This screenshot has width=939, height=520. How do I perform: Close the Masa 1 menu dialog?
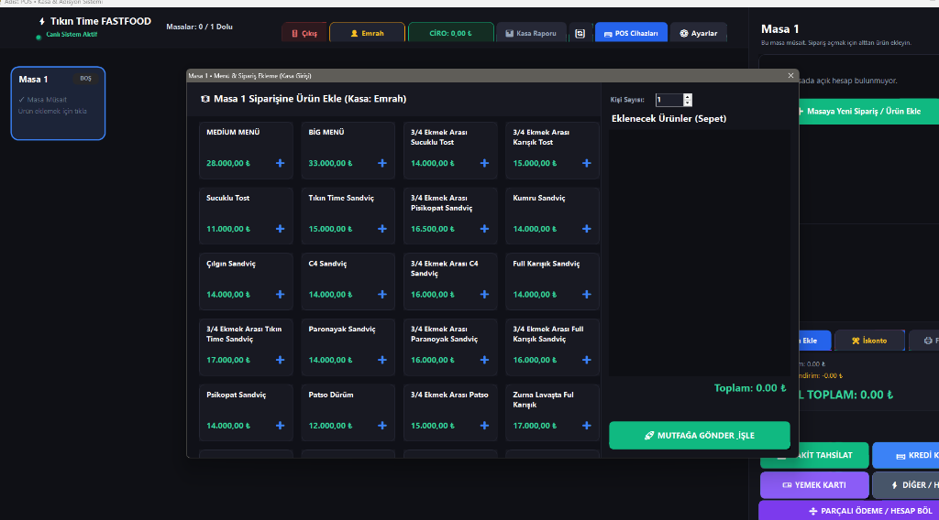790,75
